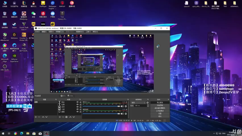The image size is (242, 136).
Task: Toggle visibility eye of the first text source
Action: 77,102
